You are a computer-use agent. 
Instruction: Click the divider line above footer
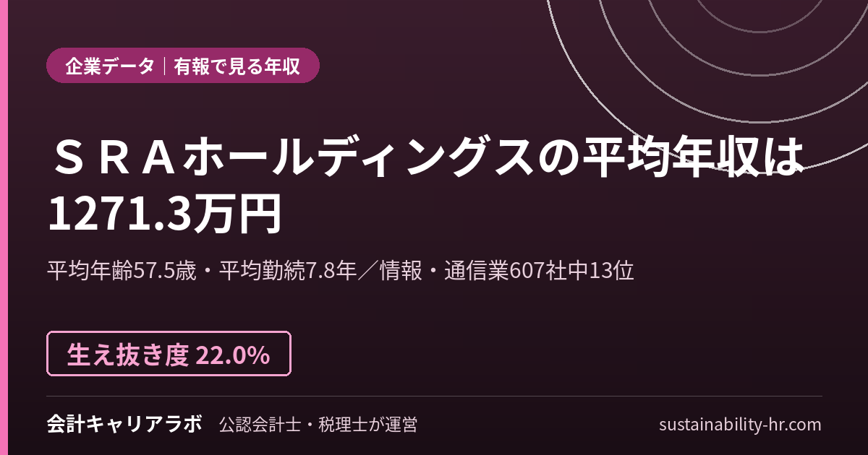(434, 396)
